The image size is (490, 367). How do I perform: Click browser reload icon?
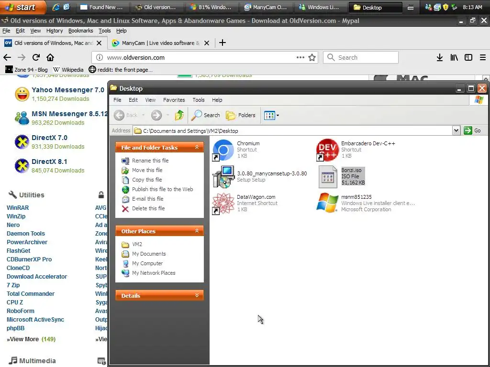coord(36,57)
